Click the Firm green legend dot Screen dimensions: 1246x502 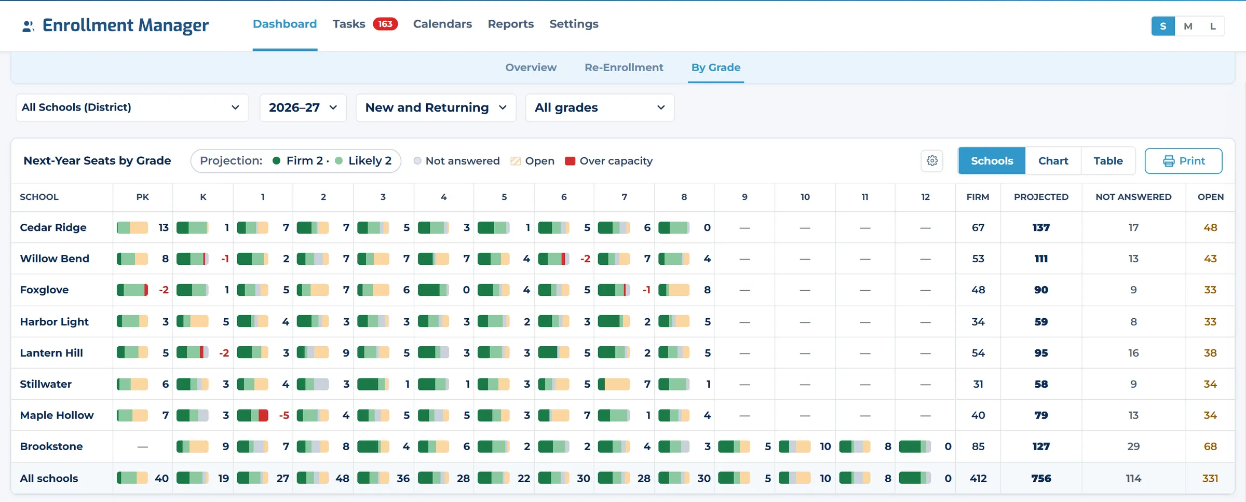tap(277, 161)
